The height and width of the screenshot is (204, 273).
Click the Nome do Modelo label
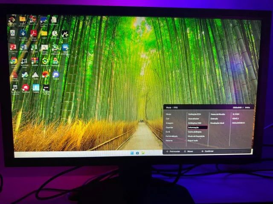pos(218,114)
